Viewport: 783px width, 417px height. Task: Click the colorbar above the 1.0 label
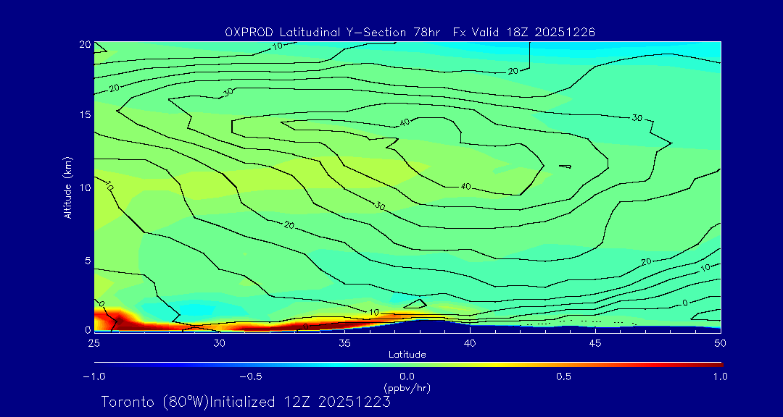click(x=719, y=365)
